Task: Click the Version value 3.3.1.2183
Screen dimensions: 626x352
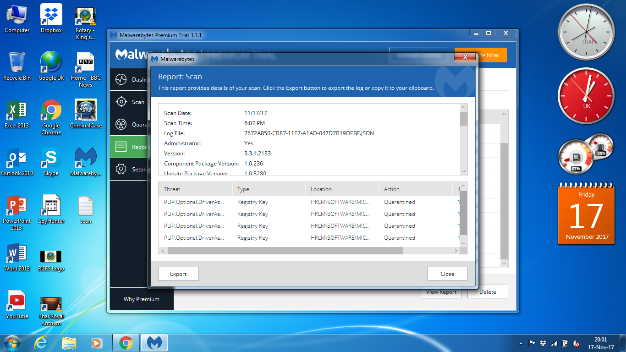Action: click(257, 154)
